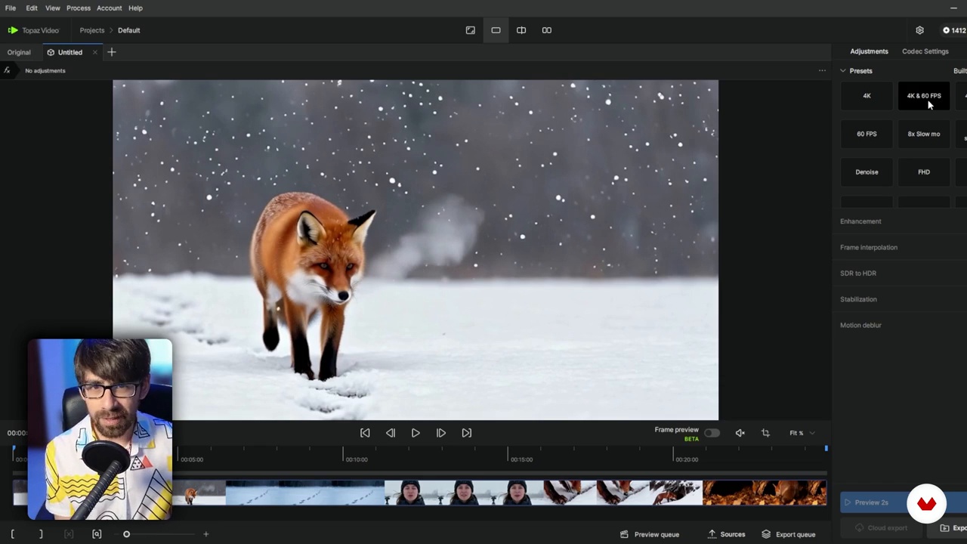
Task: Collapse the Presets section
Action: (843, 71)
